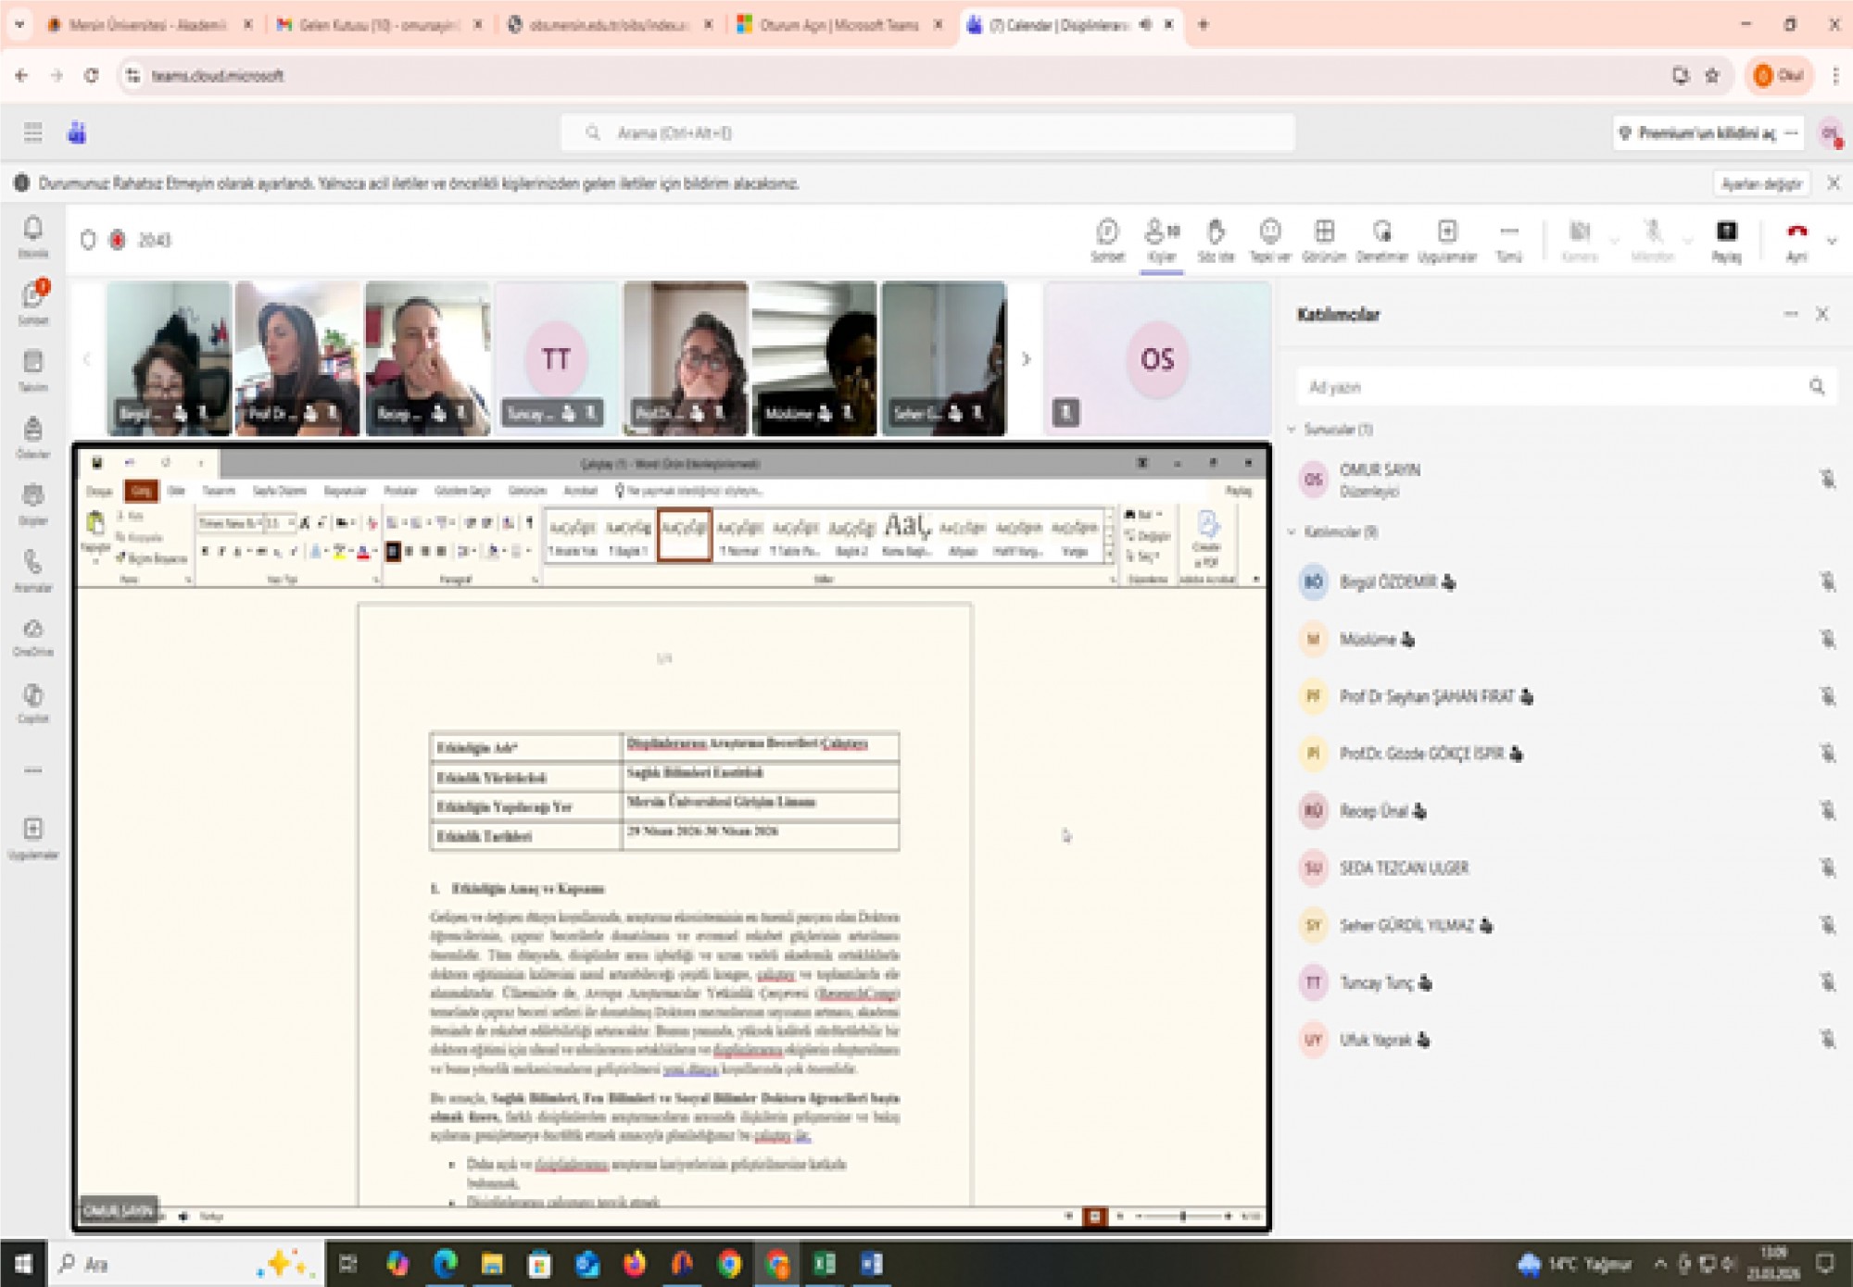This screenshot has height=1287, width=1853.
Task: Collapse the Katılımcılar attendees list section
Action: [1292, 531]
